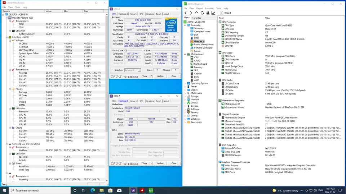The height and width of the screenshot is (194, 346).
Task: Switch to Memory tab in top CPU-Z
Action: point(133,14)
